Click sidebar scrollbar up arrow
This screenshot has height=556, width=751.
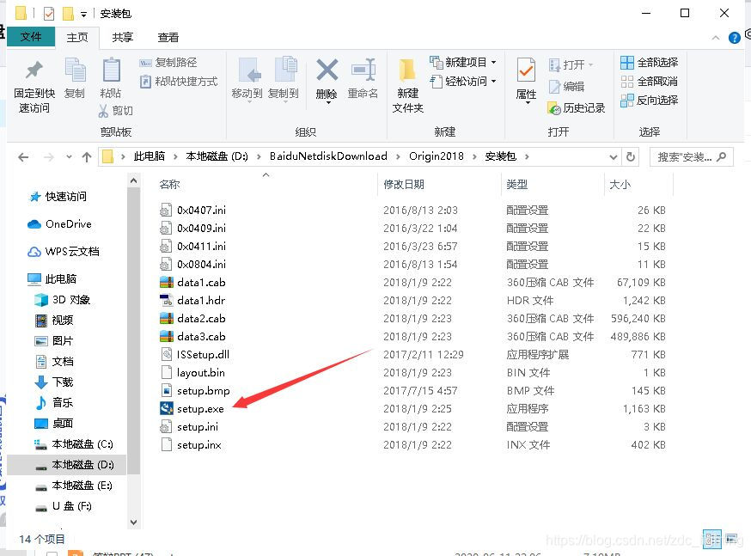pyautogui.click(x=134, y=180)
